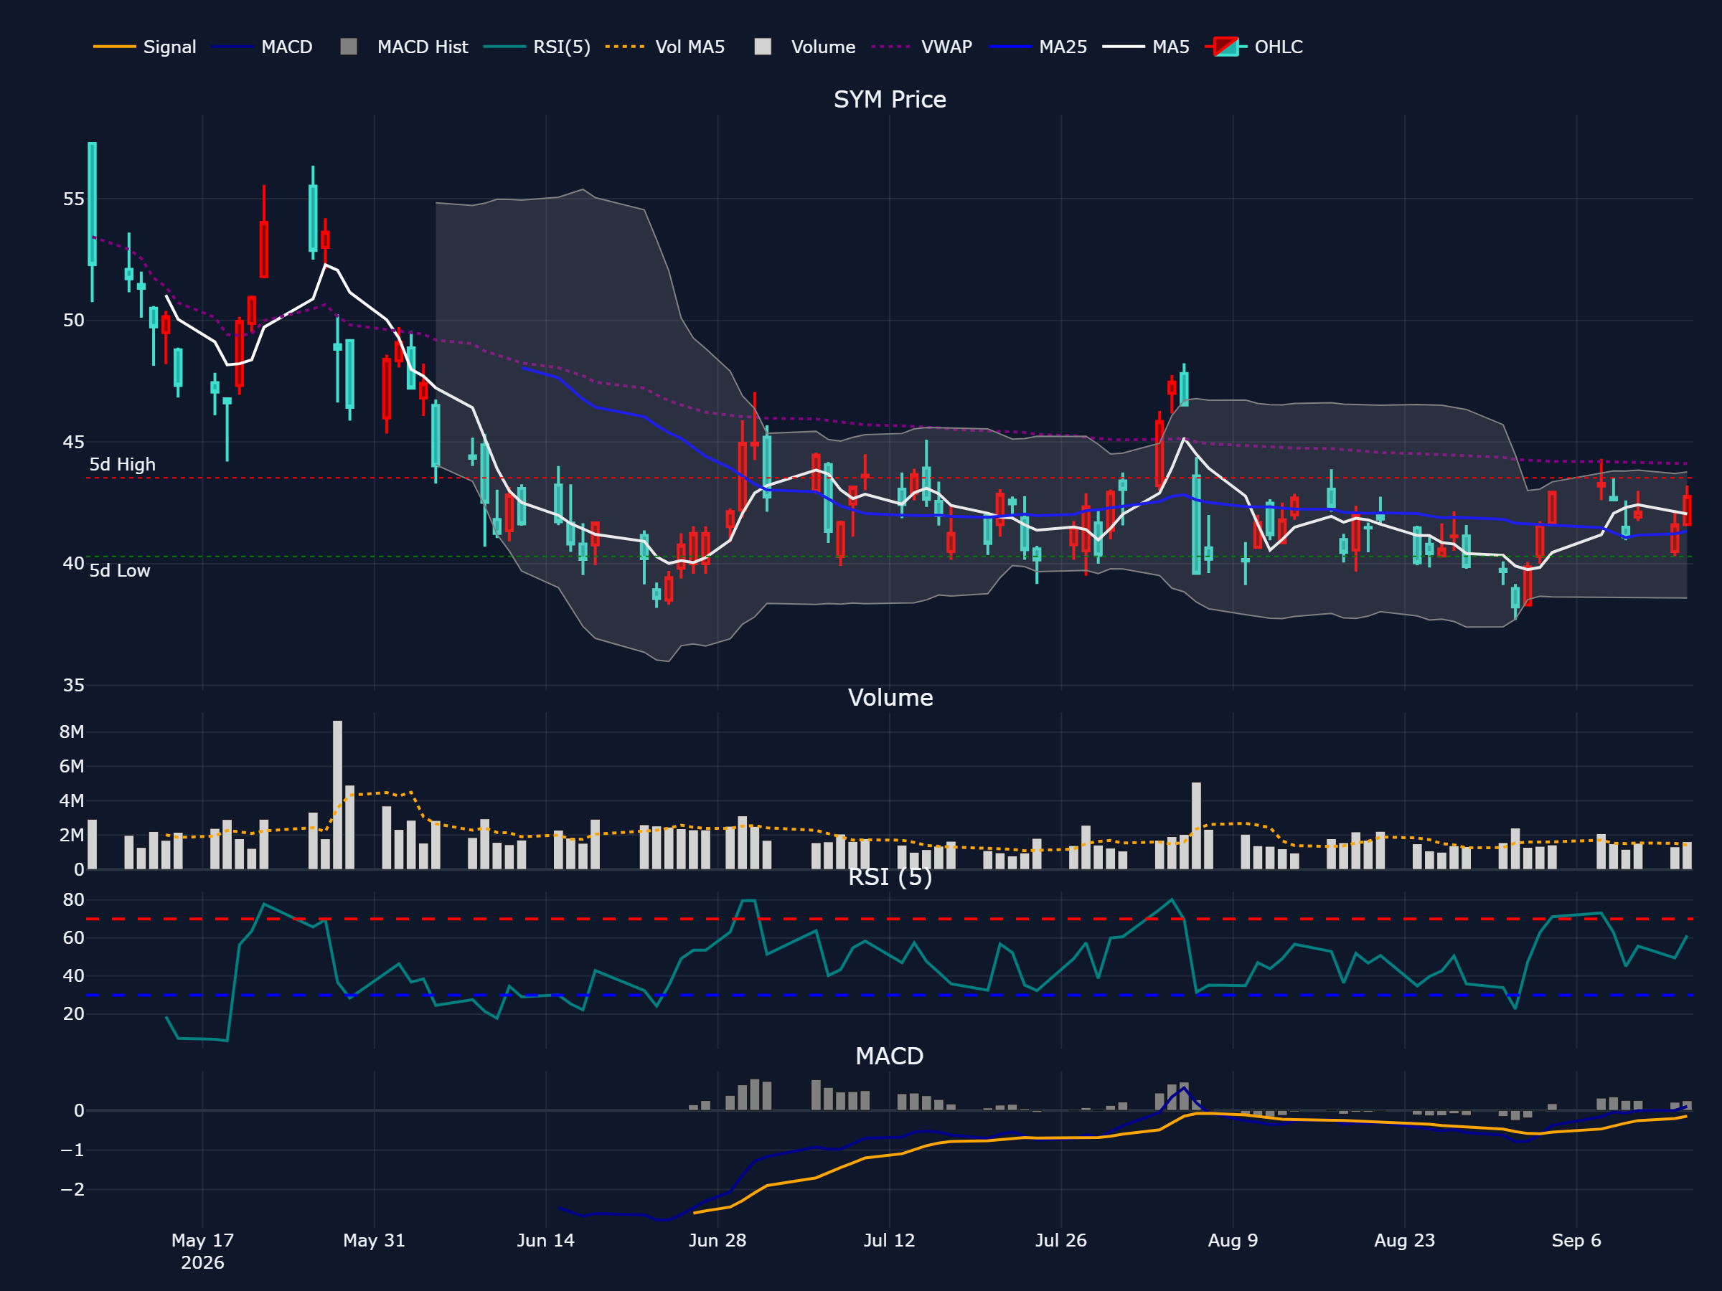The width and height of the screenshot is (1722, 1291).
Task: Click the −2 MACD axis label
Action: tap(72, 1189)
